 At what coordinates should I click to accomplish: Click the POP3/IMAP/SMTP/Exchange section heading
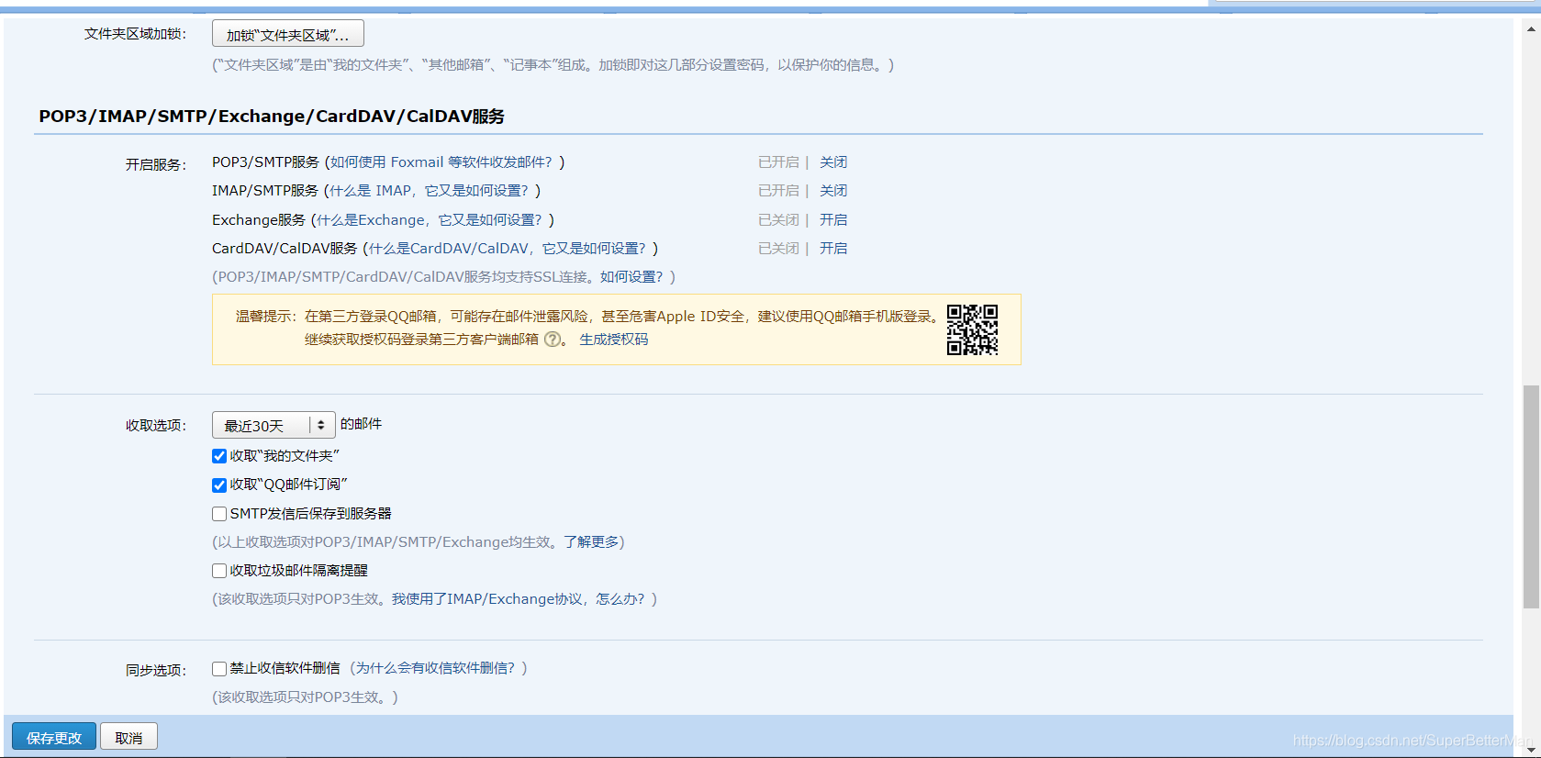point(272,117)
